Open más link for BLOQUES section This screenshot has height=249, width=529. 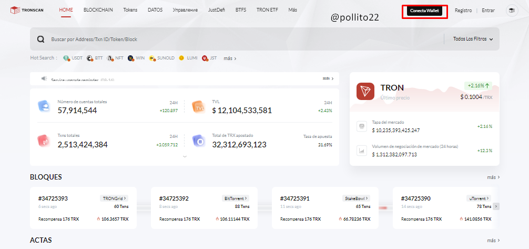[493, 177]
